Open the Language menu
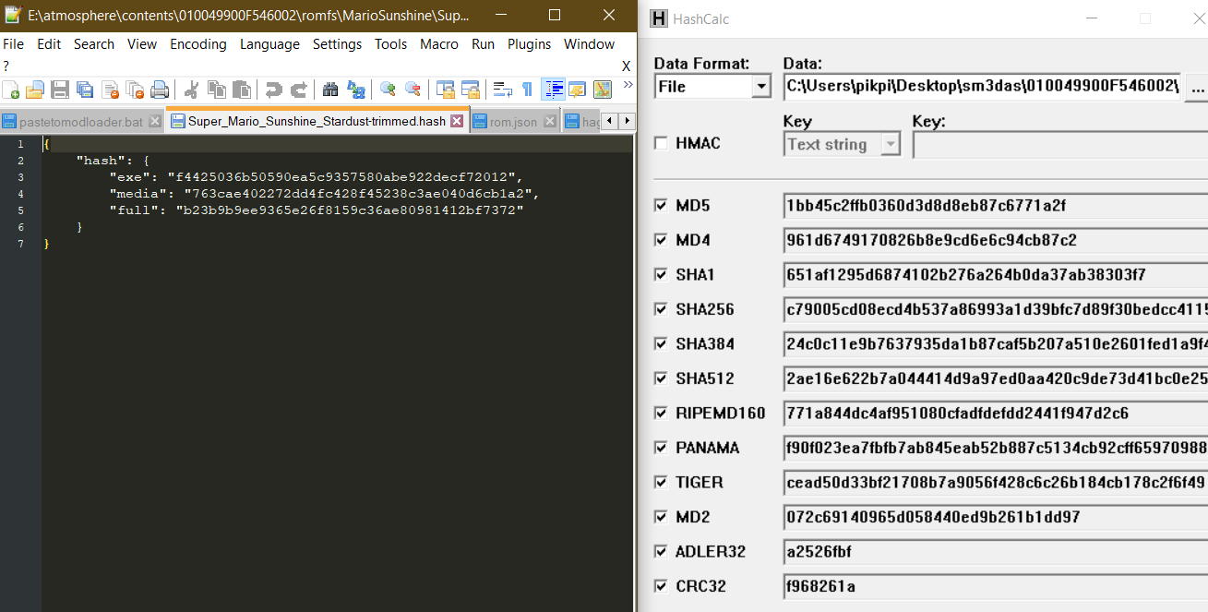Viewport: 1208px width, 612px height. pyautogui.click(x=269, y=44)
